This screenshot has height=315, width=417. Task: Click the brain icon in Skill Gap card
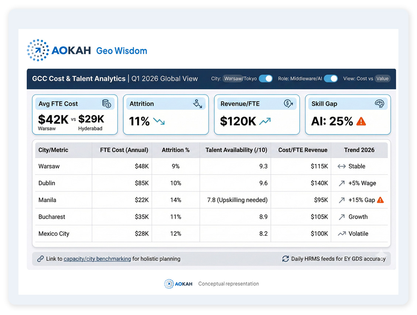[379, 104]
